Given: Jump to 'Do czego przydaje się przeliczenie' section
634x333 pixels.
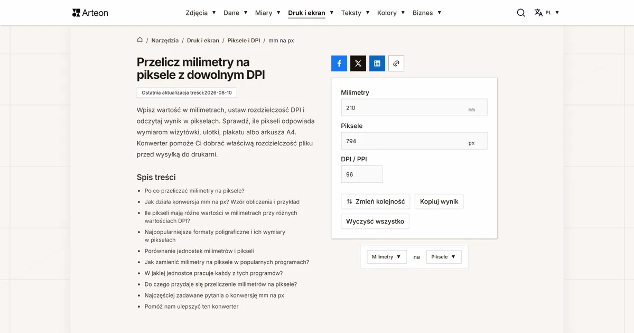Looking at the screenshot, I should point(221,284).
